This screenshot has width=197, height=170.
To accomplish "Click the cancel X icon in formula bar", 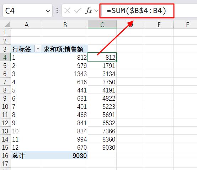I will tap(67, 11).
